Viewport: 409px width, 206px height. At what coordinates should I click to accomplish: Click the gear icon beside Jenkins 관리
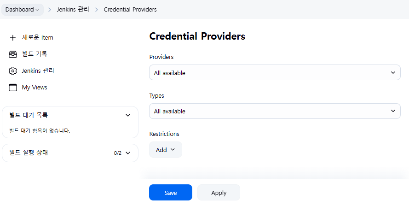pyautogui.click(x=12, y=71)
